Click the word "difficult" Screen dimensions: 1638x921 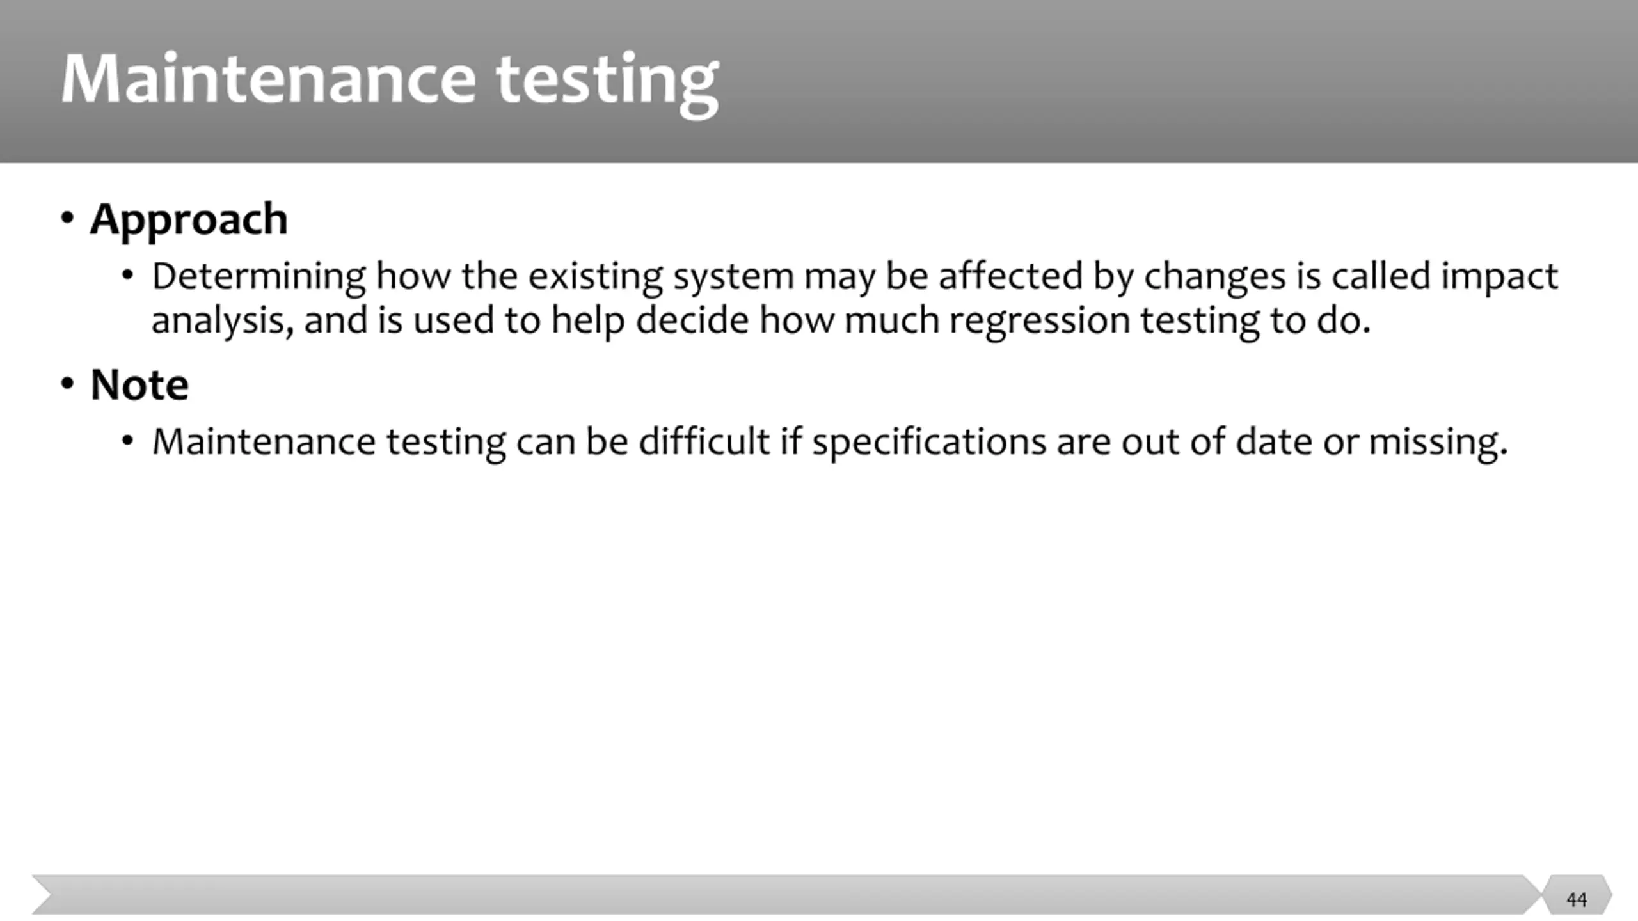pos(704,442)
